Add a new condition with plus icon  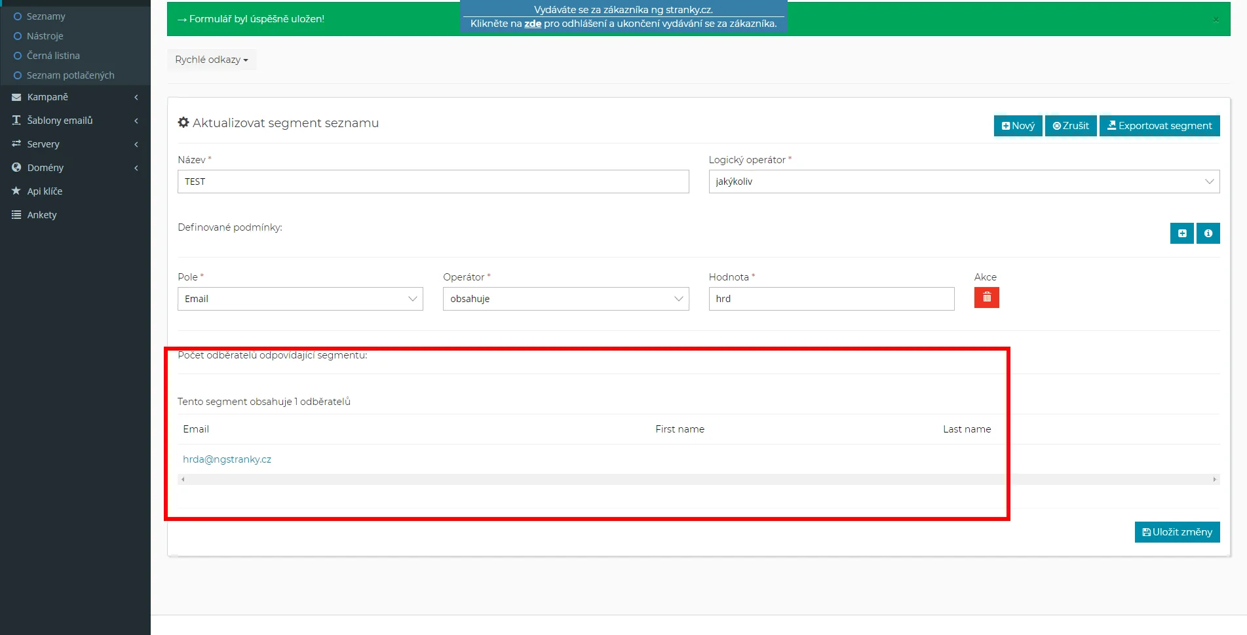1181,233
